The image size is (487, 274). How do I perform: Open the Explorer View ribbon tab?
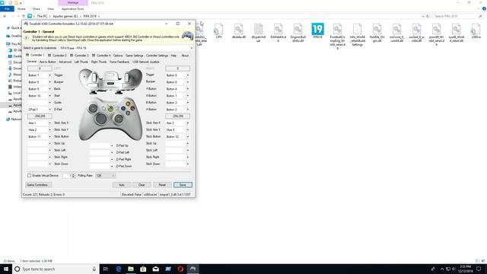point(51,9)
